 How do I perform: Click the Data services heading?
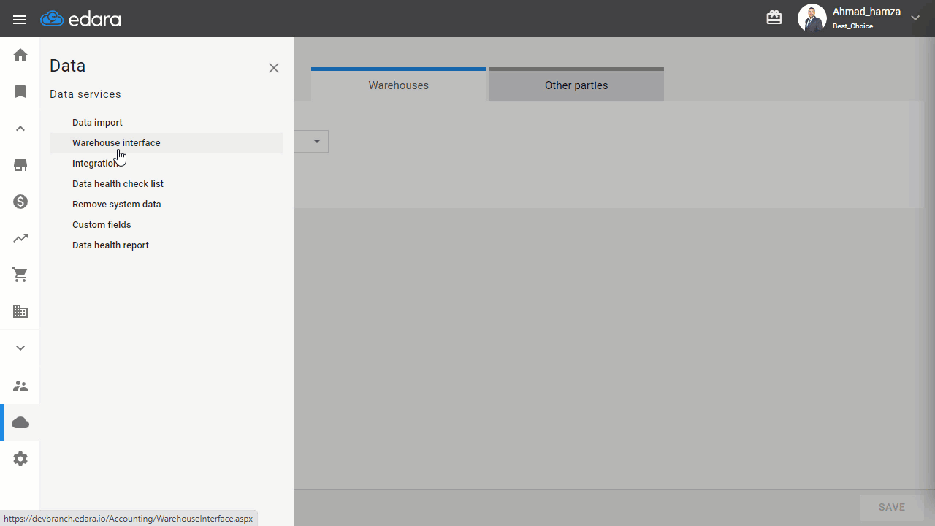click(85, 94)
